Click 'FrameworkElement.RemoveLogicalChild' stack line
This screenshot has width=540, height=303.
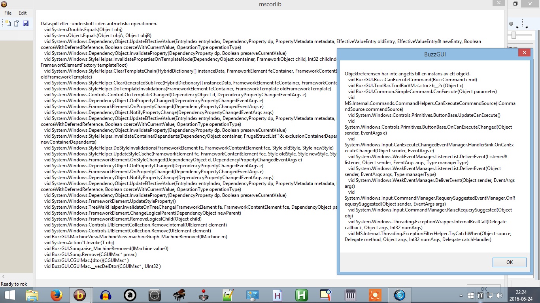(x=123, y=219)
